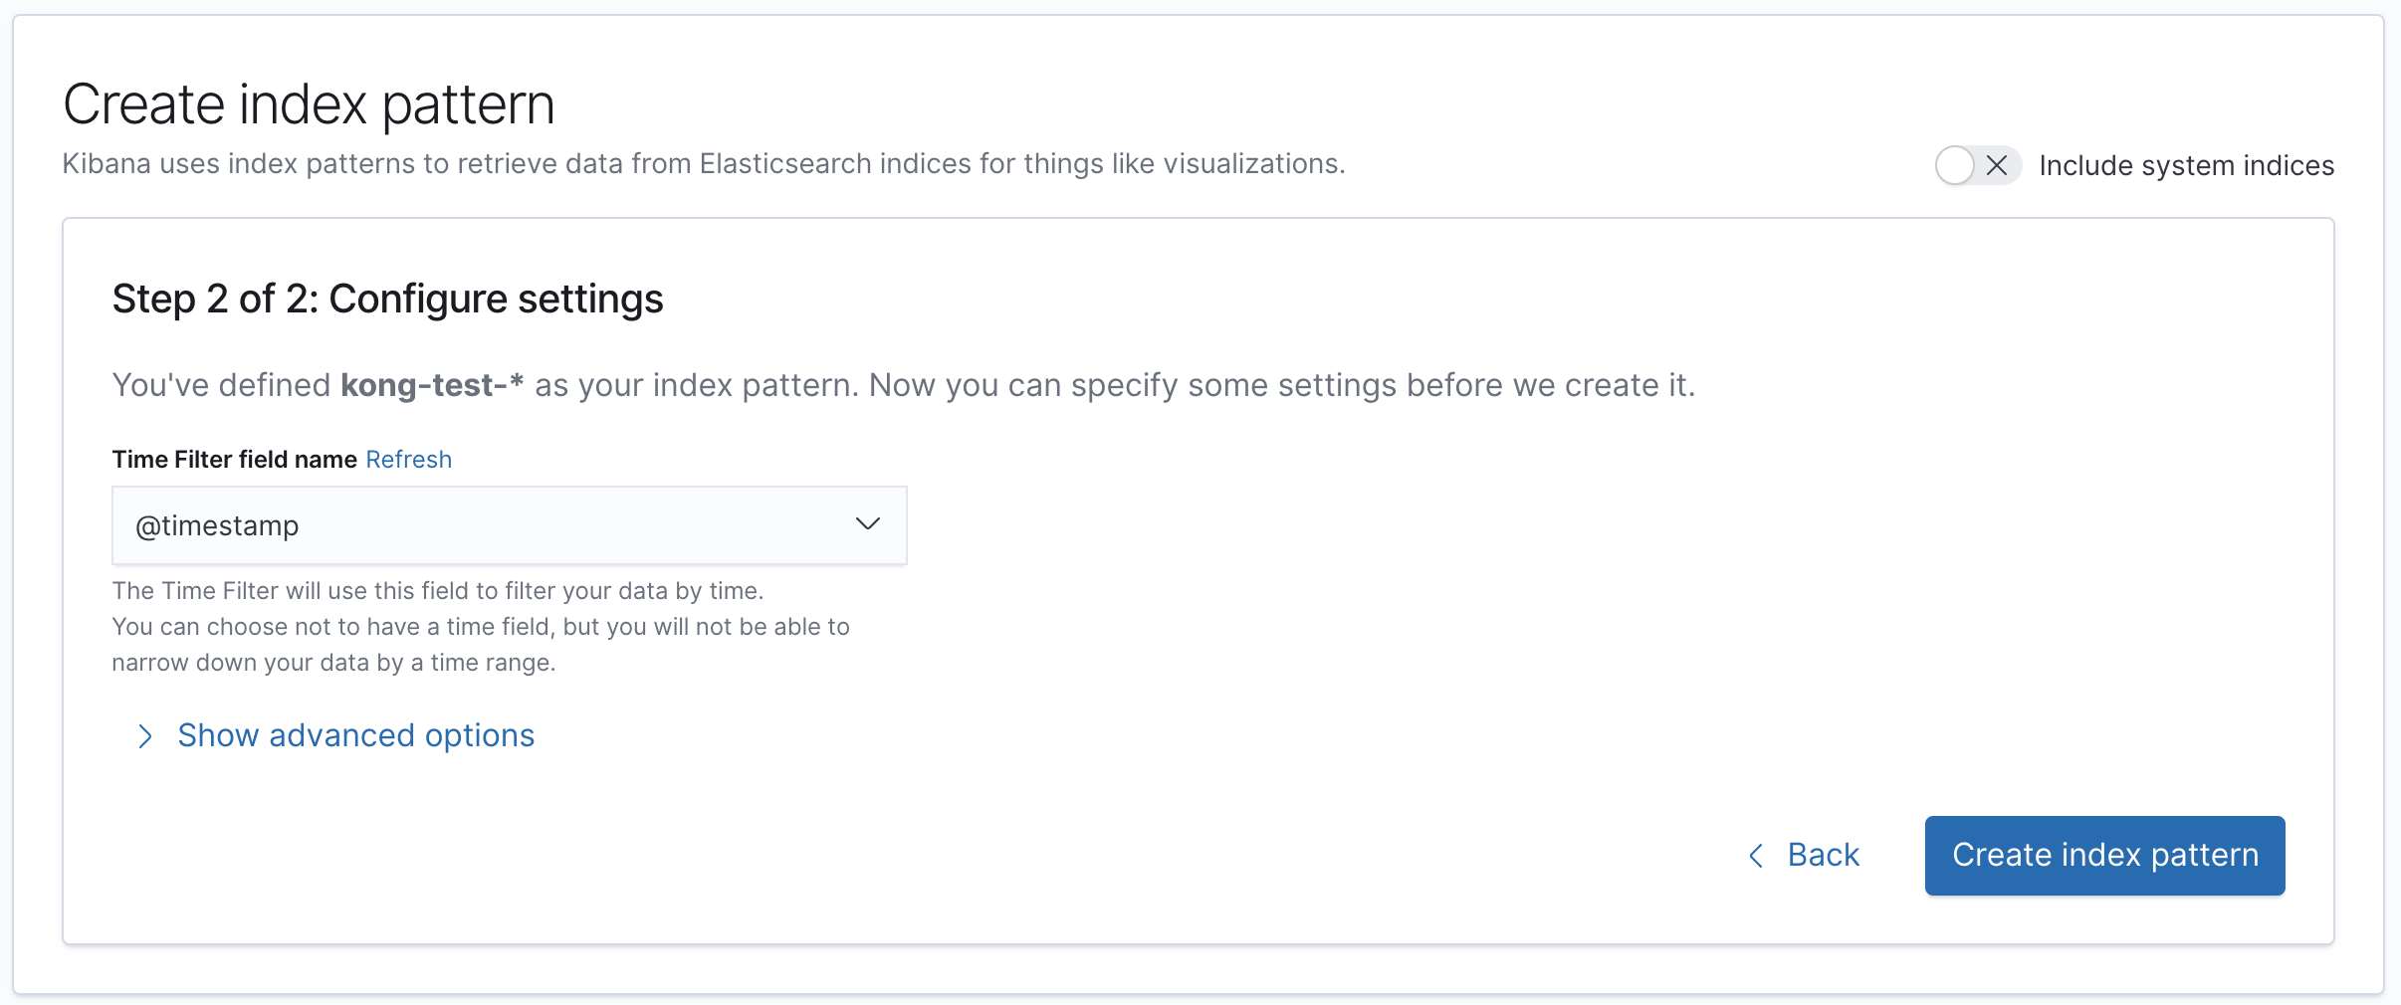The height and width of the screenshot is (1005, 2401).
Task: Click the bold kong-test-* pattern name
Action: click(x=431, y=385)
